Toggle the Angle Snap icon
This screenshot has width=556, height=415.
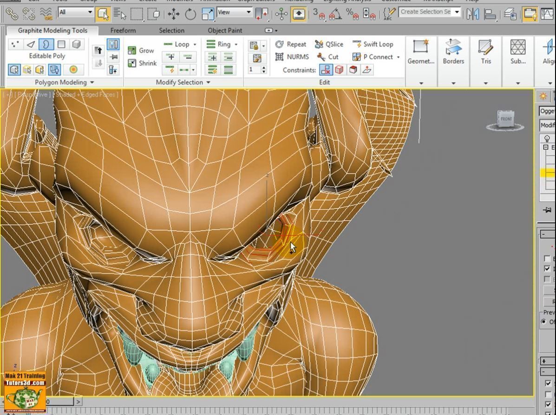tap(335, 14)
